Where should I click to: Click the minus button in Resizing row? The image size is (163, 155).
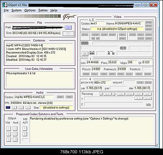pyautogui.click(x=114, y=94)
